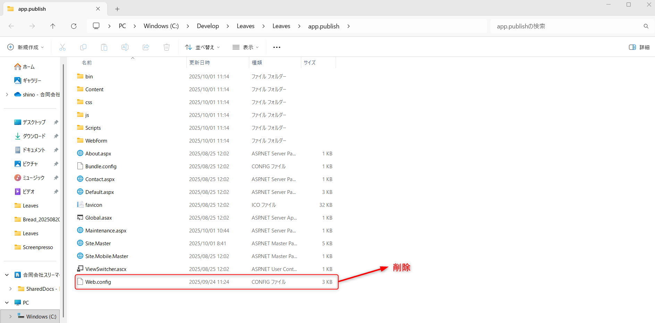Click the Cut scissors icon in toolbar
Image resolution: width=655 pixels, height=323 pixels.
[62, 47]
